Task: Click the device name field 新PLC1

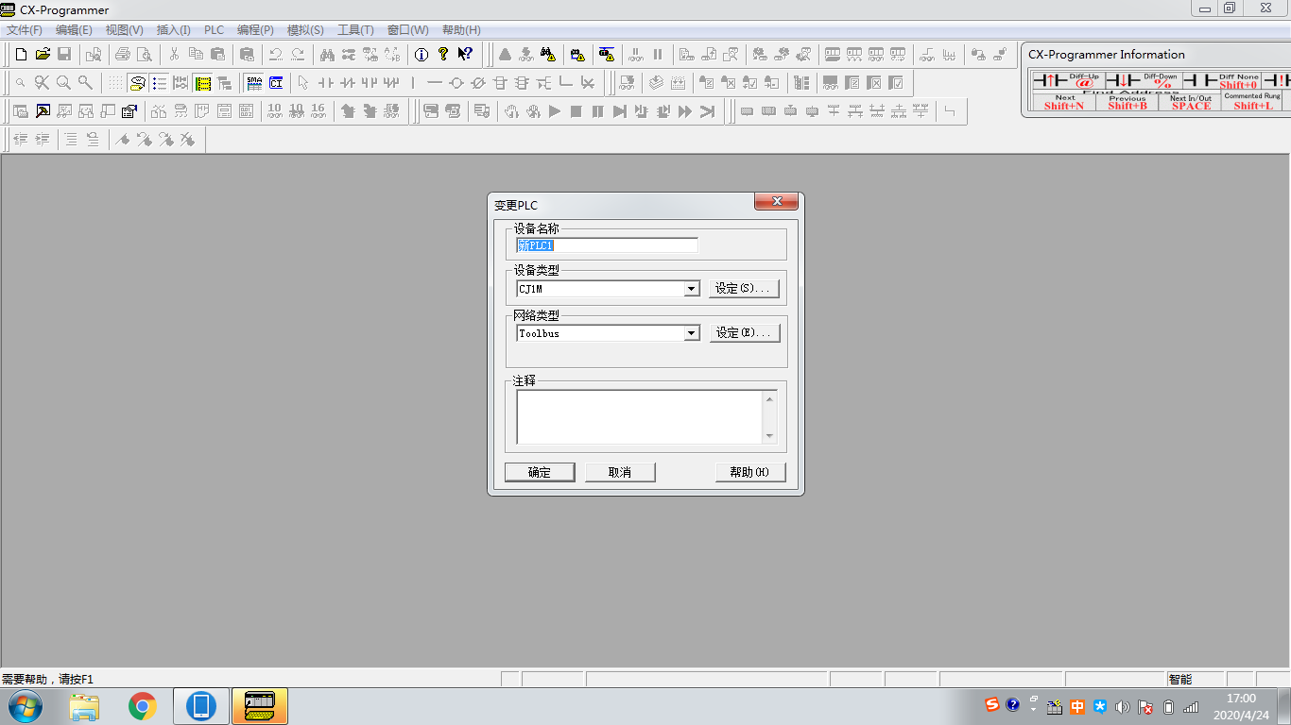Action: [x=607, y=245]
